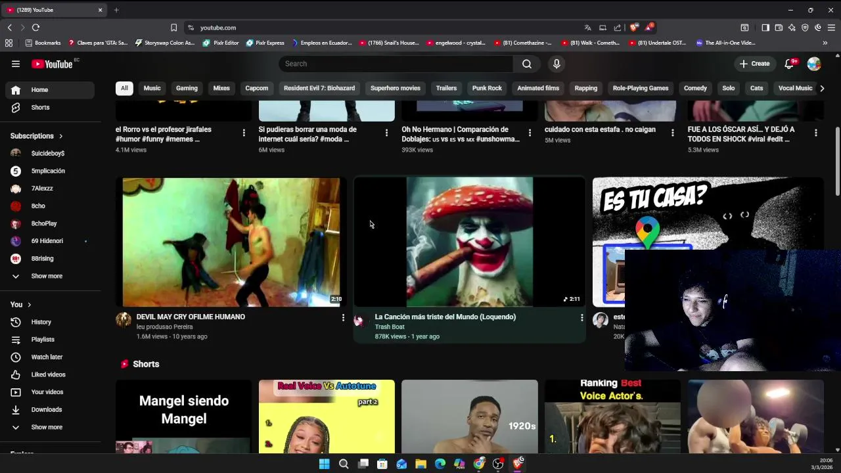This screenshot has width=841, height=473.
Task: Open Mangel siendo Mangel short
Action: click(x=183, y=417)
